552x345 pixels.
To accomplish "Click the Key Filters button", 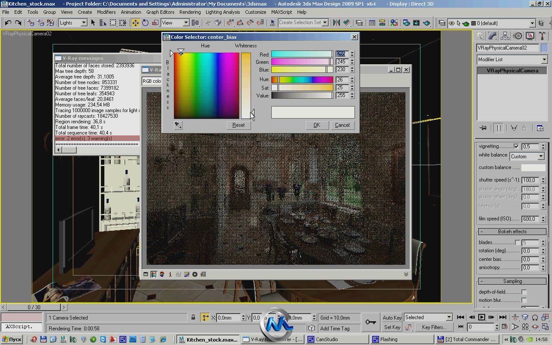I will coord(434,327).
